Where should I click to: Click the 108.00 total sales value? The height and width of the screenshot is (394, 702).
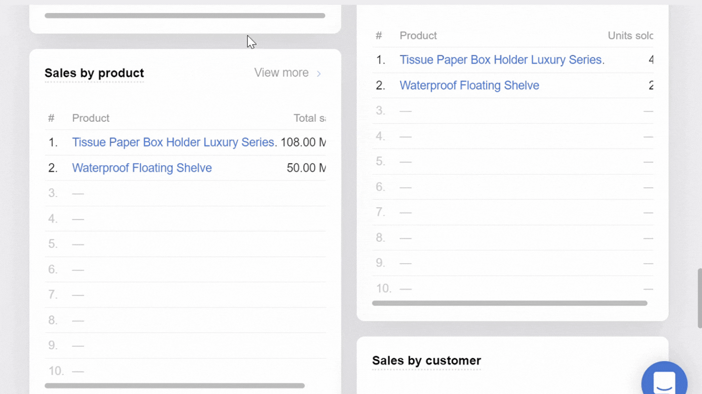303,143
